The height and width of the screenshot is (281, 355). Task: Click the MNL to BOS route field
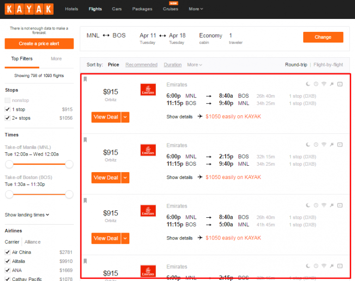click(106, 36)
